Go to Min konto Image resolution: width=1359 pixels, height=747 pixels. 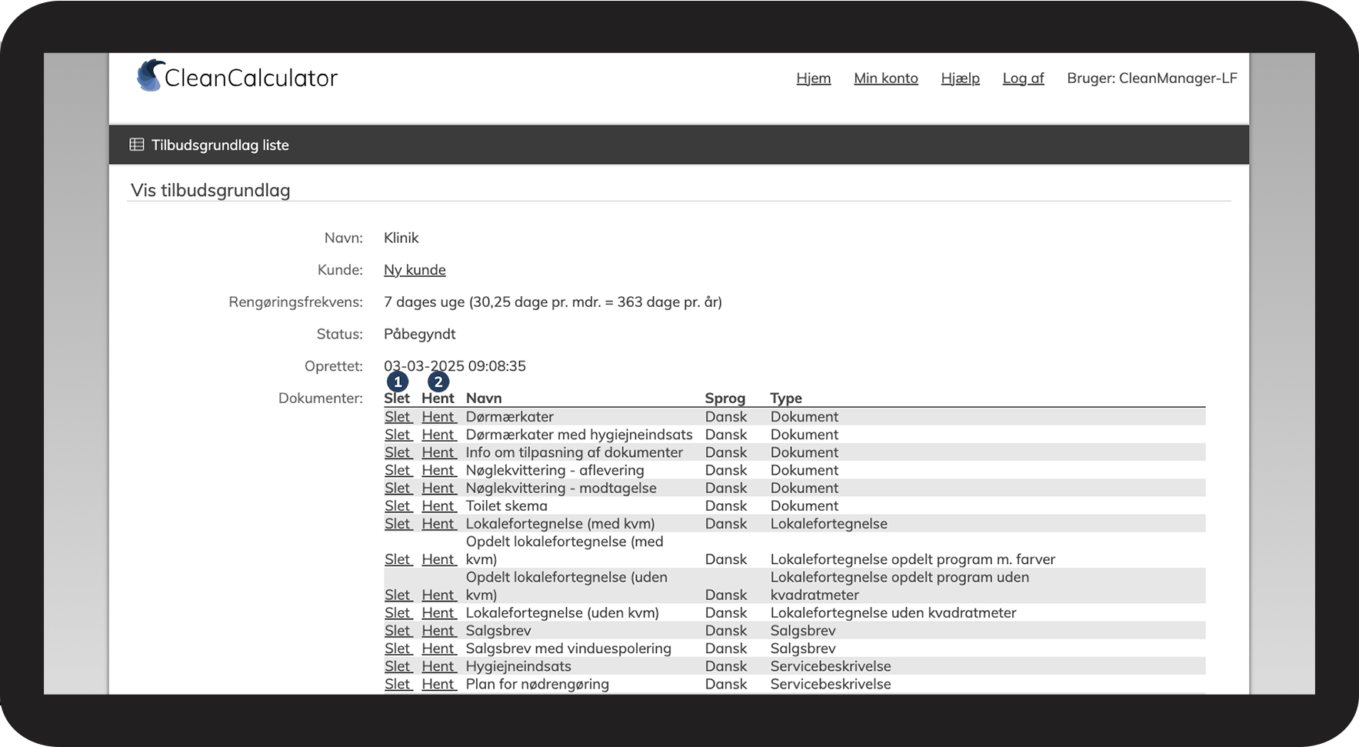[x=885, y=78]
